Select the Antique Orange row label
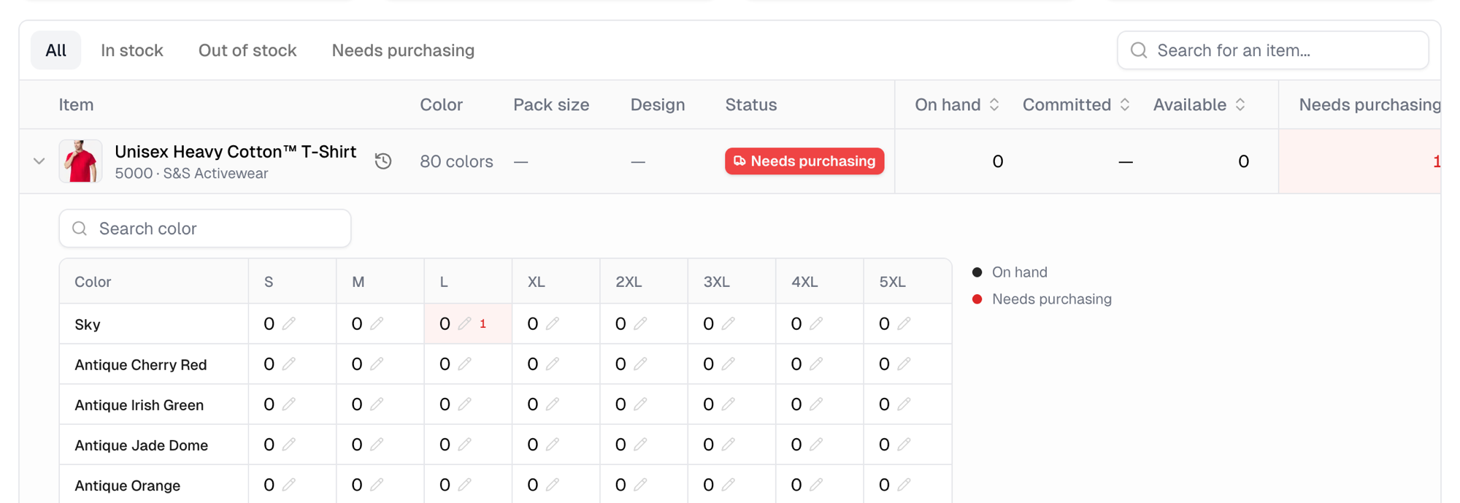1460x503 pixels. coord(127,485)
